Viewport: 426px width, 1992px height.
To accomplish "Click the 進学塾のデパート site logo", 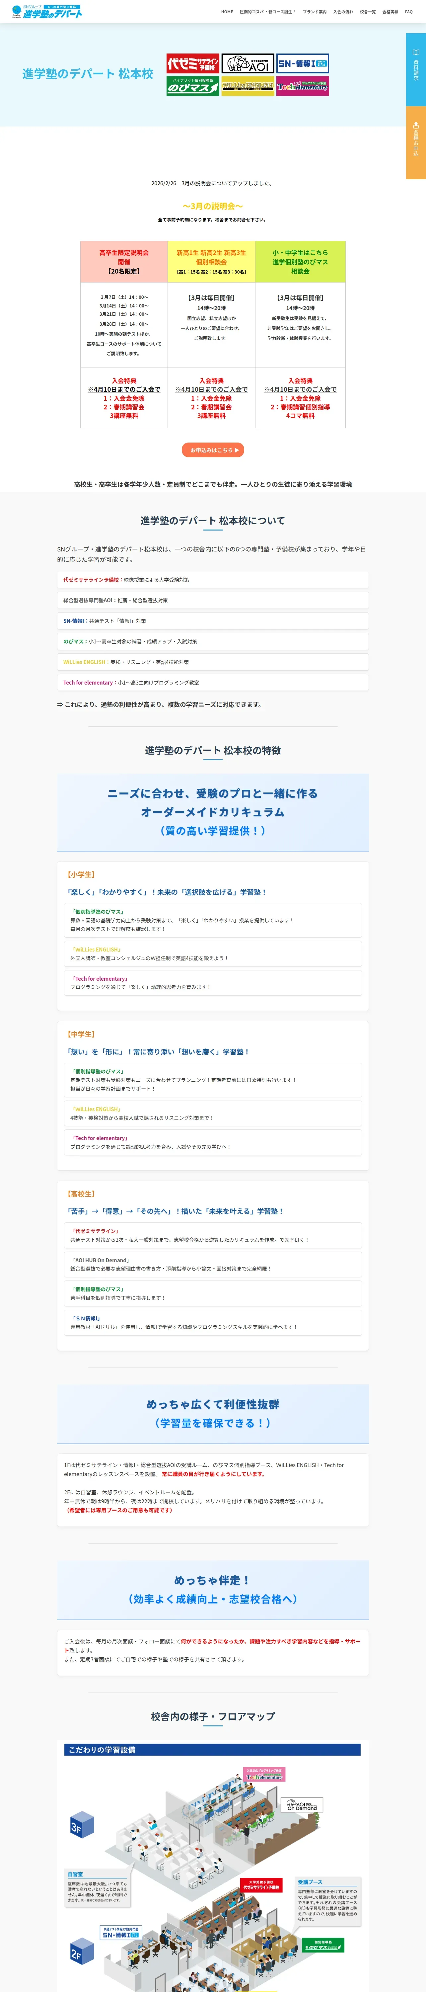I will (x=47, y=12).
